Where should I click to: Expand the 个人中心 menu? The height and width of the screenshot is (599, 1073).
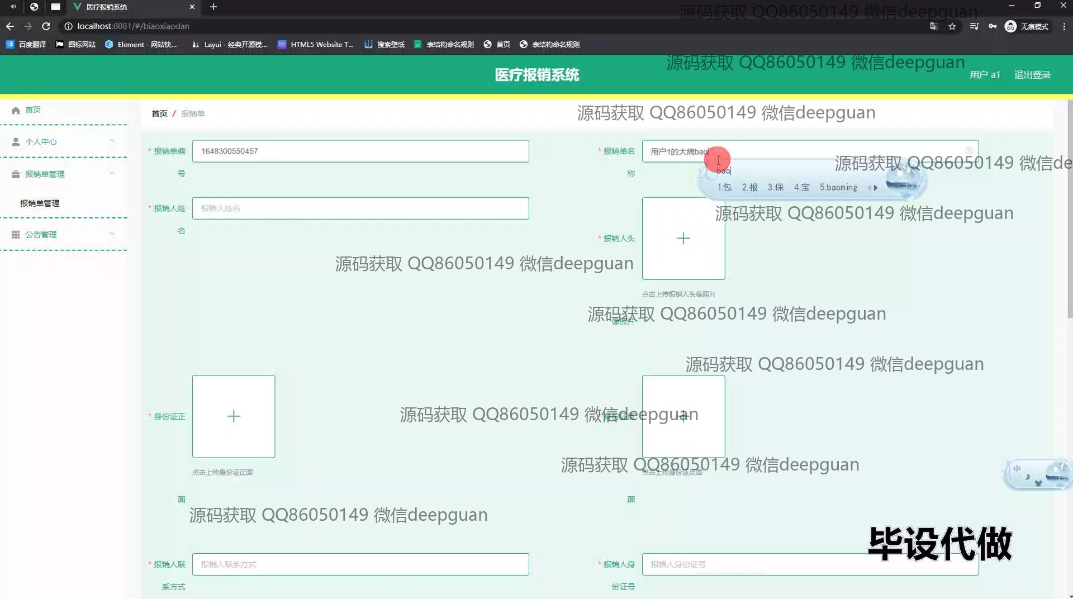point(64,141)
